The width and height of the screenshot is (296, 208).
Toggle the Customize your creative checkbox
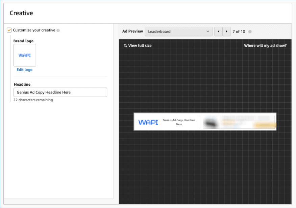click(9, 30)
